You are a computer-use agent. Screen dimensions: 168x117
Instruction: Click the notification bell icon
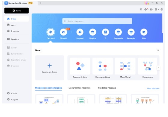[141, 9]
